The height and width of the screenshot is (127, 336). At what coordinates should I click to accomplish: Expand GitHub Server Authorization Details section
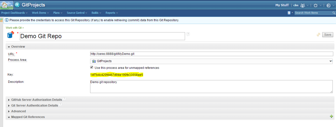coord(37,100)
